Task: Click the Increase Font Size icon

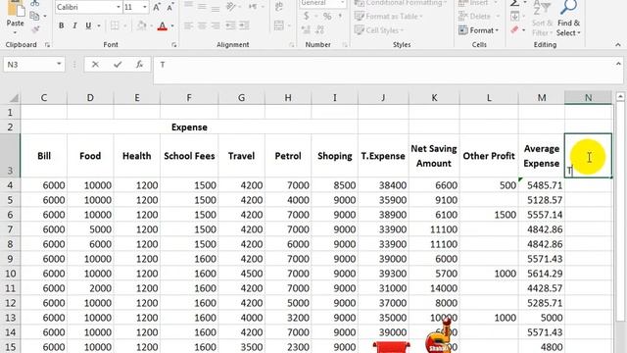Action: point(157,7)
